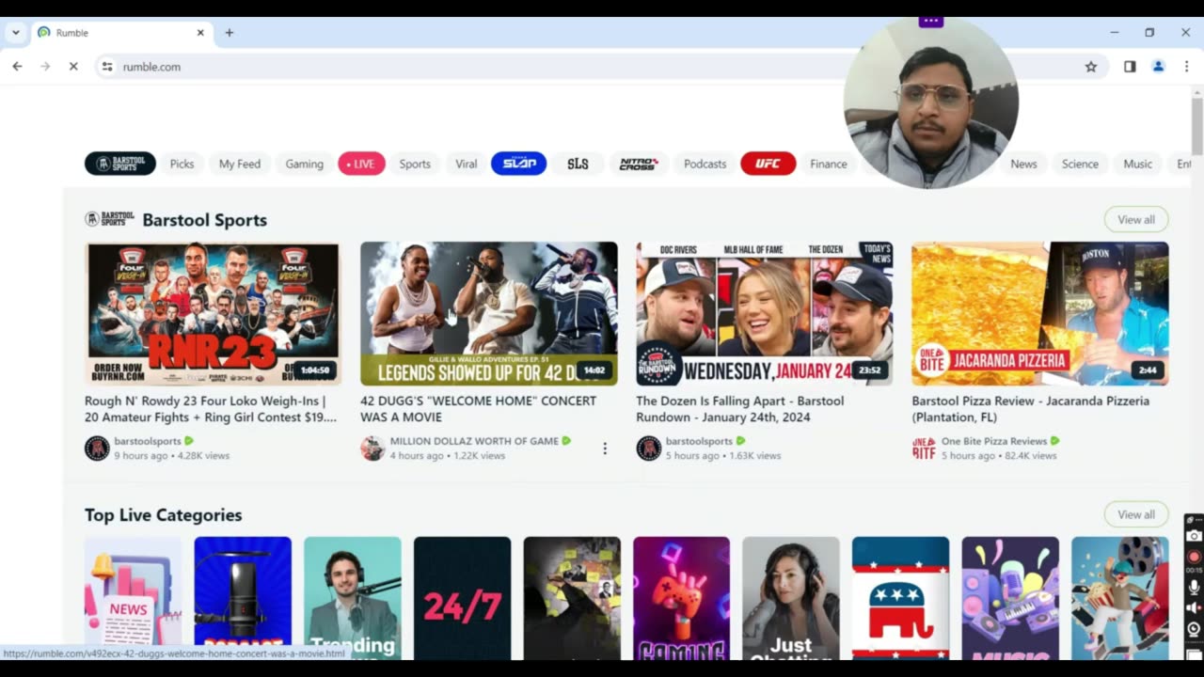The width and height of the screenshot is (1204, 677).
Task: Click the rumble.com address bar
Action: (602, 67)
